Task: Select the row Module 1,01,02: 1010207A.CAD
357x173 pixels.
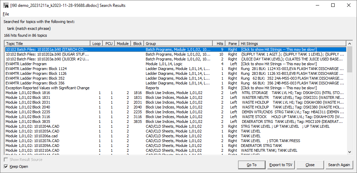Action: [176, 141]
